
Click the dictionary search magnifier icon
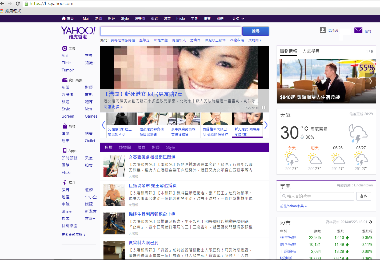tap(284, 196)
